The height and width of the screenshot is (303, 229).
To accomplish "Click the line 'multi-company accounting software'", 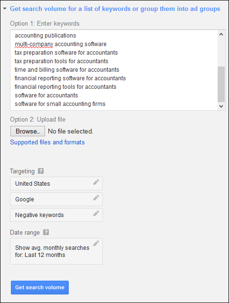I will coord(61,44).
